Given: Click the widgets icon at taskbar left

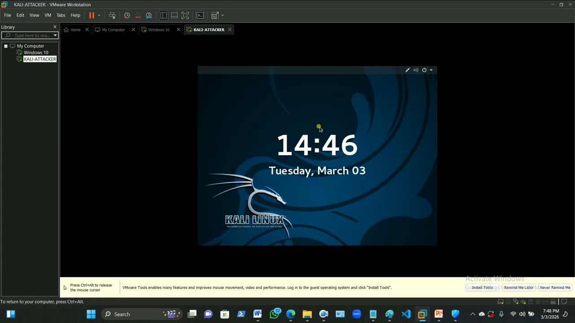Looking at the screenshot, I should pos(11,314).
